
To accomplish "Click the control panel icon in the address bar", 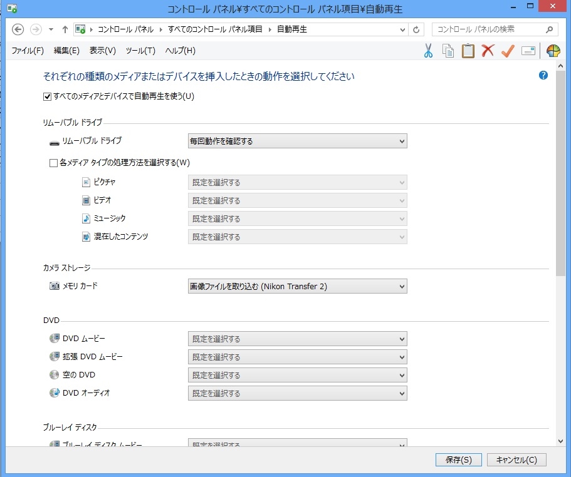I will tap(80, 29).
